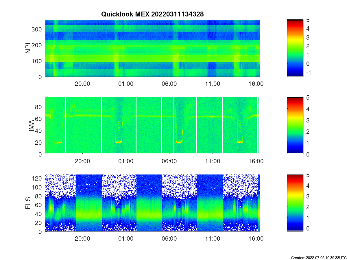
Task: Click the 06:00 time label under IMA plot
Action: tap(169, 161)
